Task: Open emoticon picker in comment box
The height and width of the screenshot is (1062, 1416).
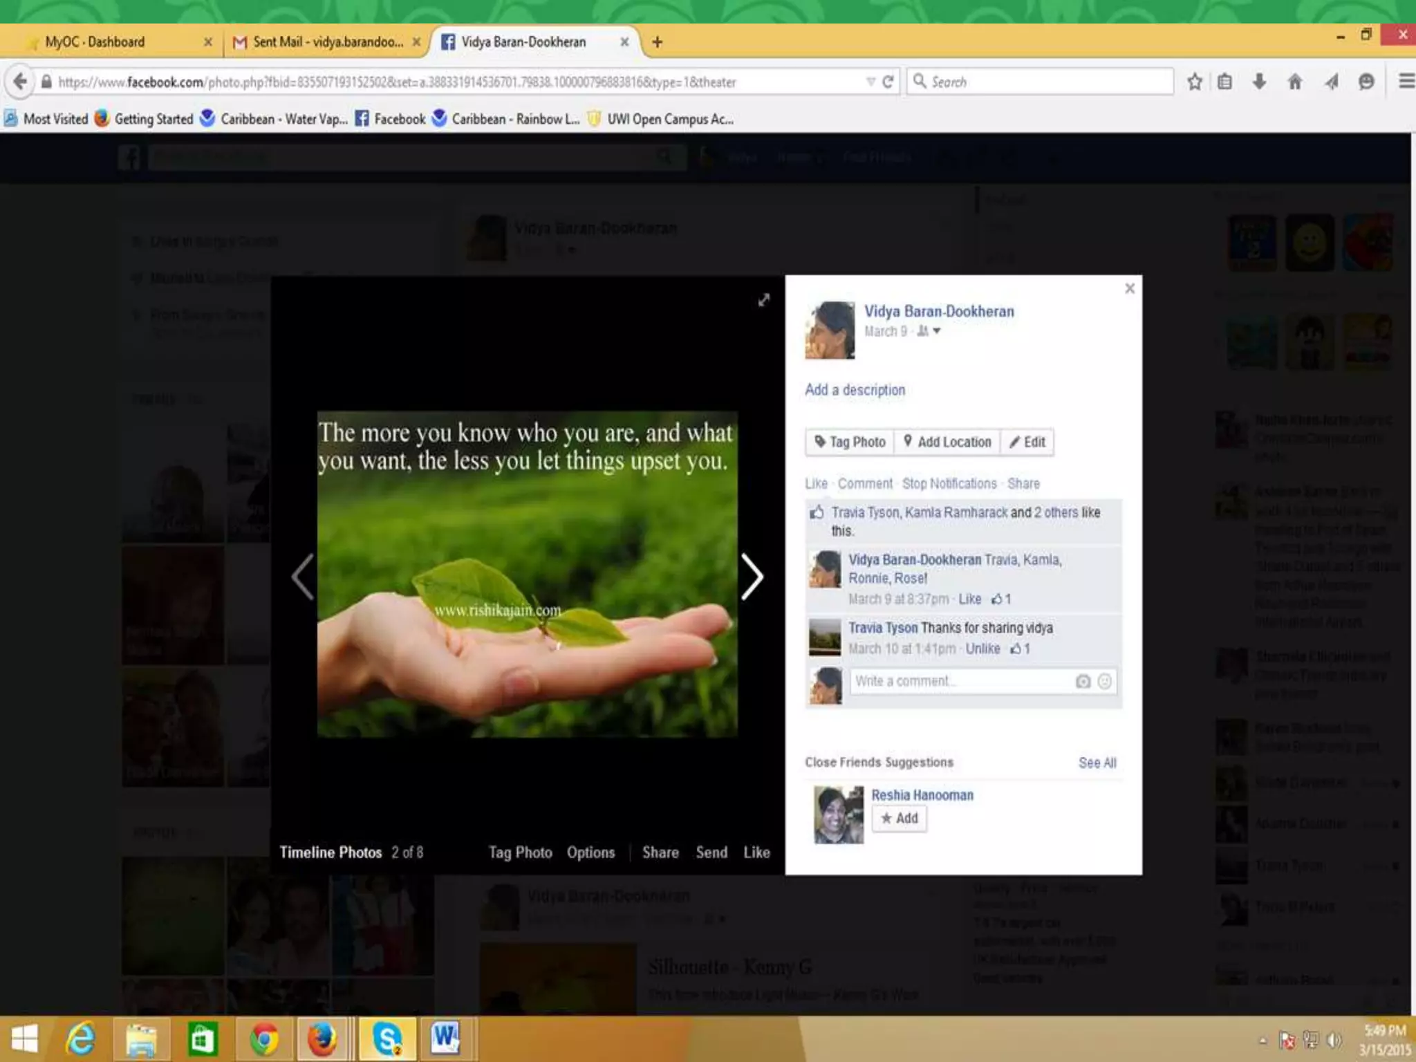Action: pos(1105,682)
